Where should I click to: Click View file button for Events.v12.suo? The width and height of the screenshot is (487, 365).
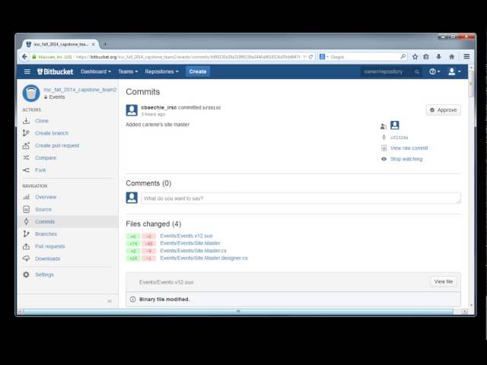pyautogui.click(x=443, y=281)
